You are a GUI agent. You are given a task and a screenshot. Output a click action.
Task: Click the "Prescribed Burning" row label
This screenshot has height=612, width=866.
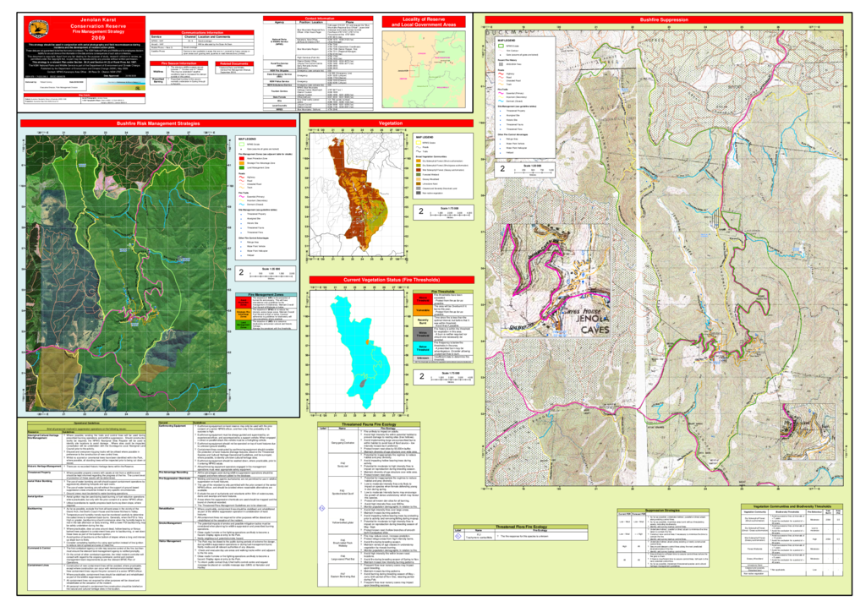tap(158, 80)
